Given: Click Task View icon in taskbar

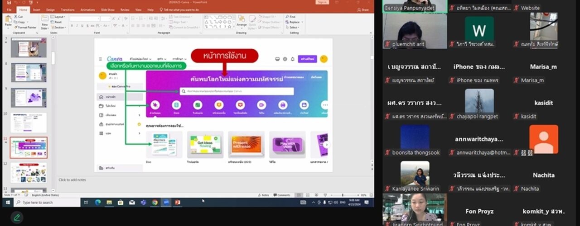Looking at the screenshot, I should 86,202.
